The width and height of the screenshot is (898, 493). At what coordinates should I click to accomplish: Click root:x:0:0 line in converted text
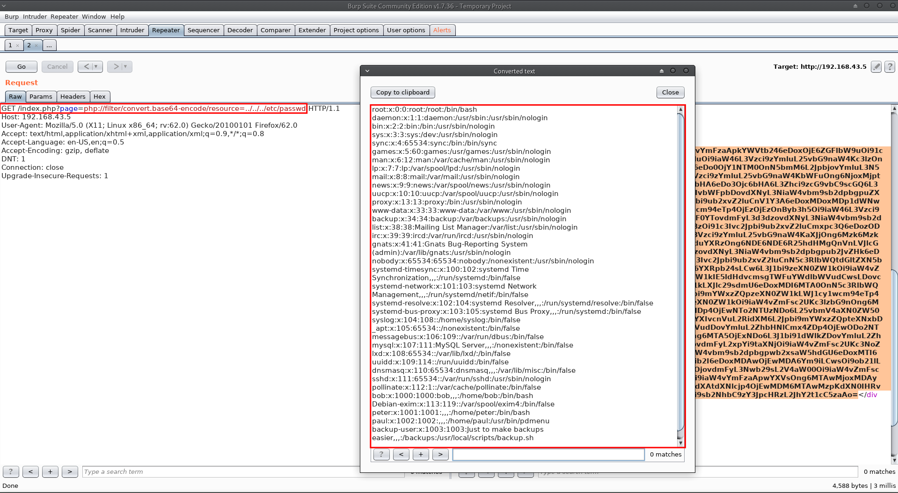(424, 109)
